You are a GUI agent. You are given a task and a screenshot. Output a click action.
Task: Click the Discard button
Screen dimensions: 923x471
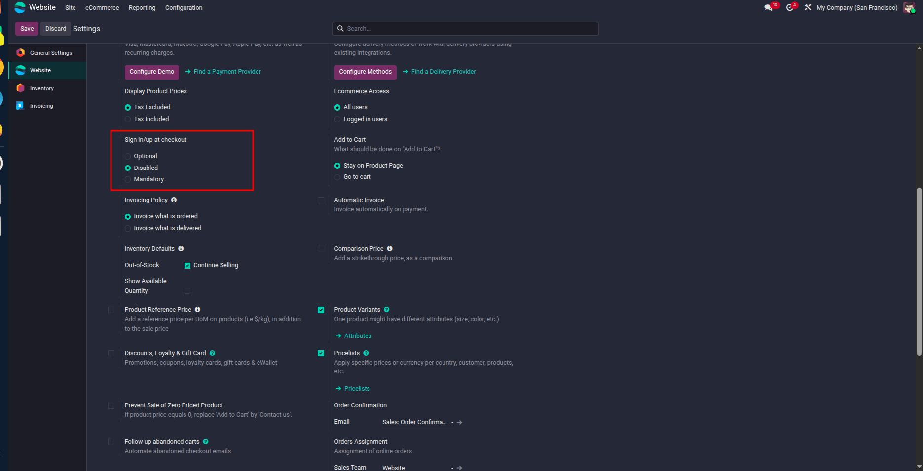point(56,29)
